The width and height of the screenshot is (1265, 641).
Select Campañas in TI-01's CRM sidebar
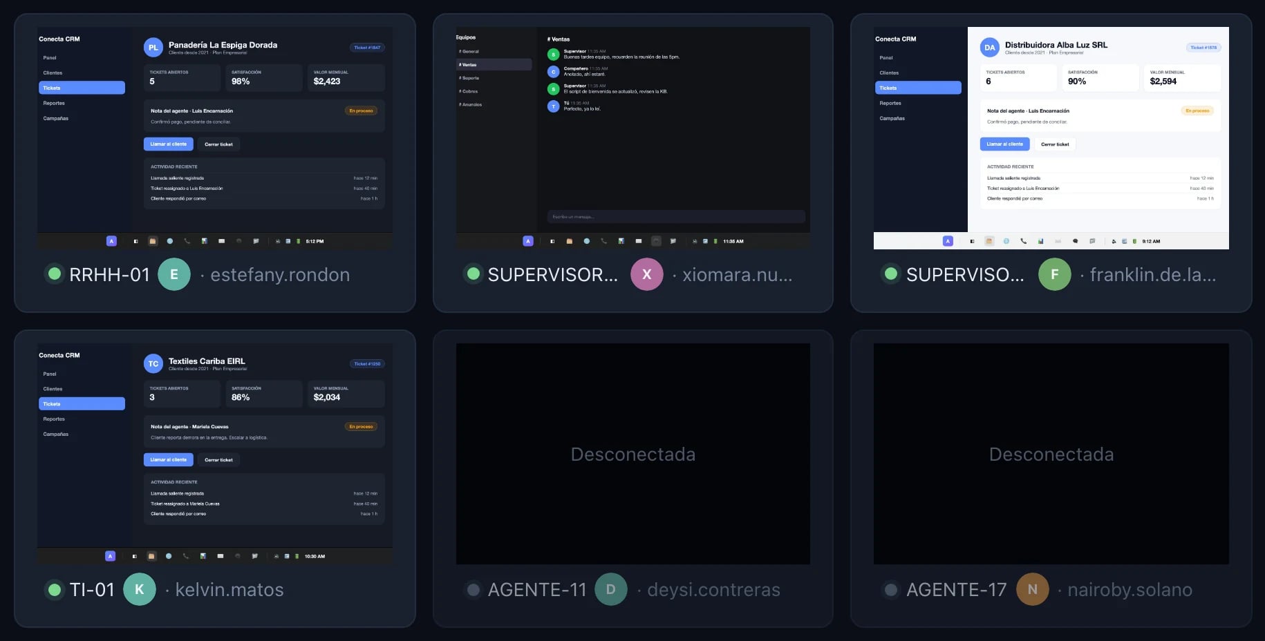tap(82, 434)
